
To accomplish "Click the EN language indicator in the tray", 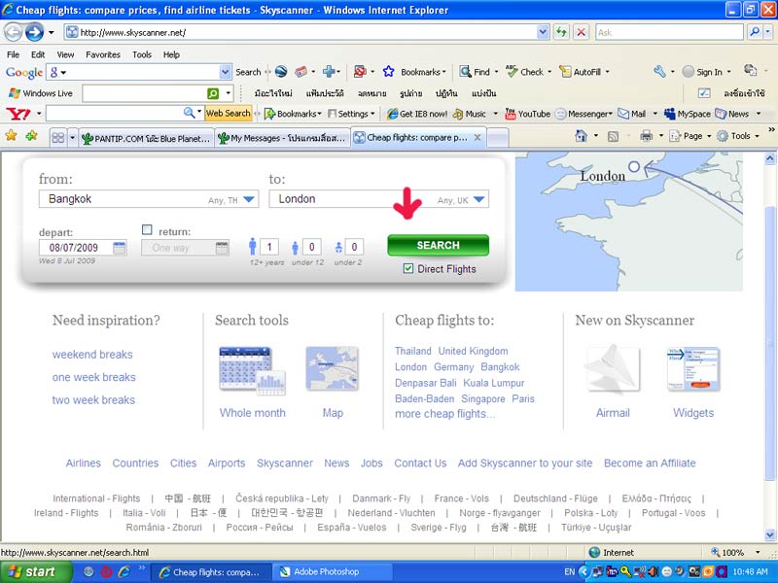I will point(569,572).
